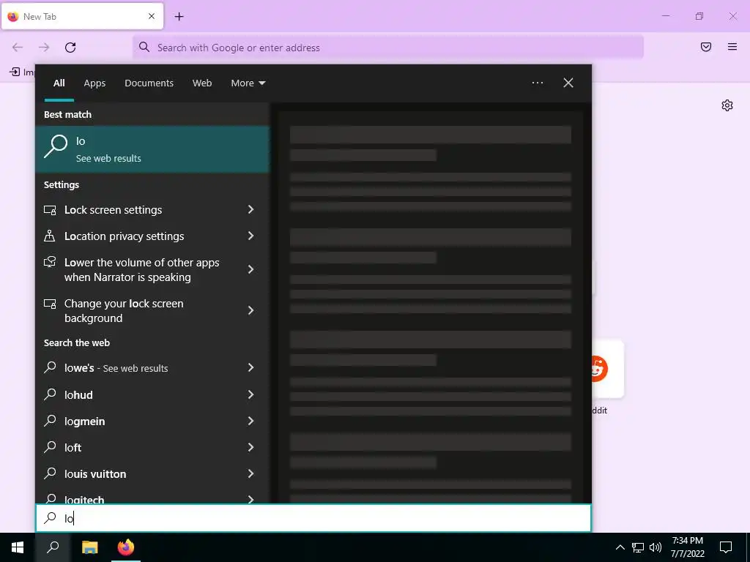Expand the Lock screen settings arrow

(x=250, y=209)
